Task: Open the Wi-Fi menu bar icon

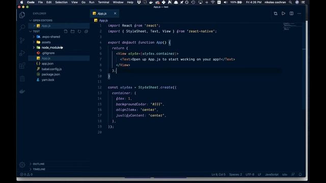Action: tap(213, 2)
